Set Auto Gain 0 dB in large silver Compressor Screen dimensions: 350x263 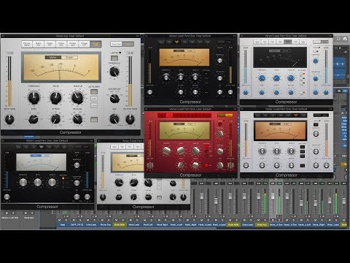94,99
